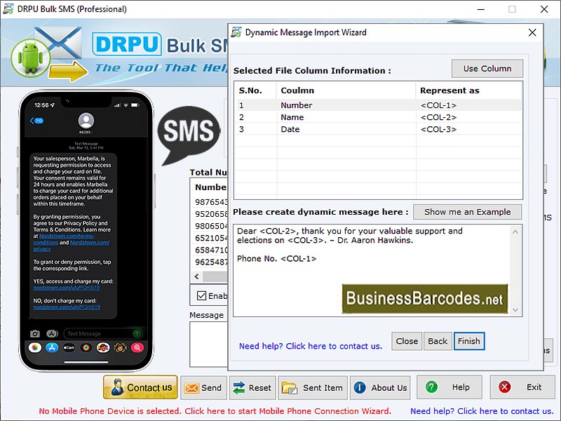Click the left arrow of the horizontal scrollbar
Image resolution: width=561 pixels, height=421 pixels.
coord(196,276)
